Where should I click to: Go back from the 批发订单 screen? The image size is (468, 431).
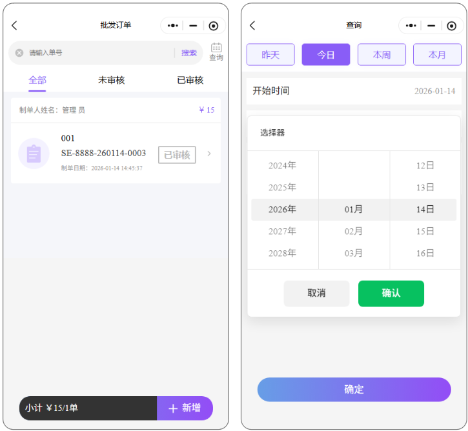15,26
